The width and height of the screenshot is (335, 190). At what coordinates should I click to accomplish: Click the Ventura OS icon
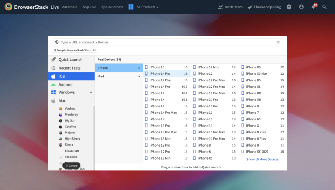click(61, 108)
